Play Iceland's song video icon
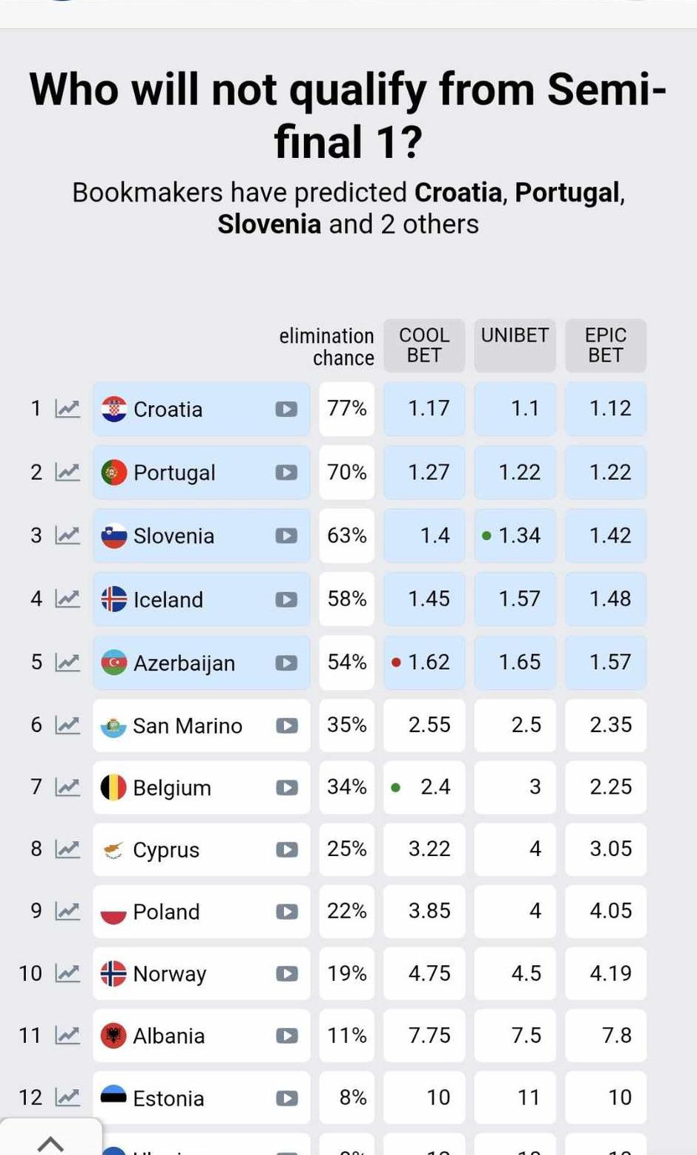The image size is (697, 1155). (286, 599)
